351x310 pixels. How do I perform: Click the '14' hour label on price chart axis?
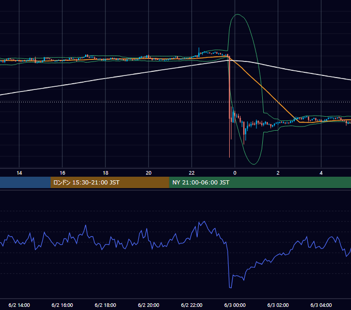[x=19, y=173]
